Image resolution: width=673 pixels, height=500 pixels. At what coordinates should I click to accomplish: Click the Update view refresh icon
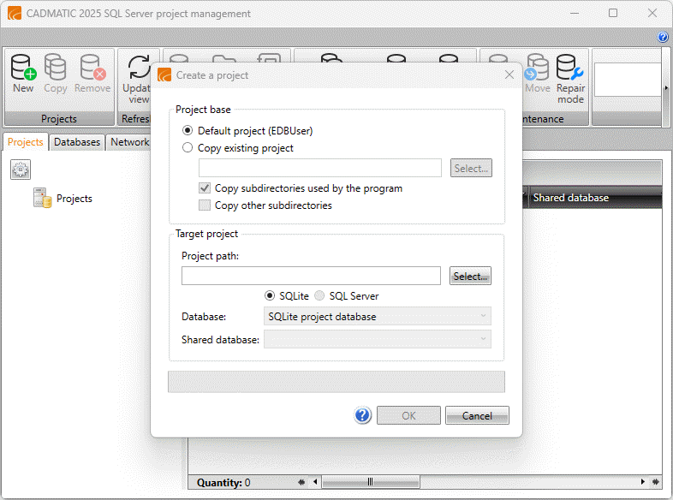click(x=139, y=68)
